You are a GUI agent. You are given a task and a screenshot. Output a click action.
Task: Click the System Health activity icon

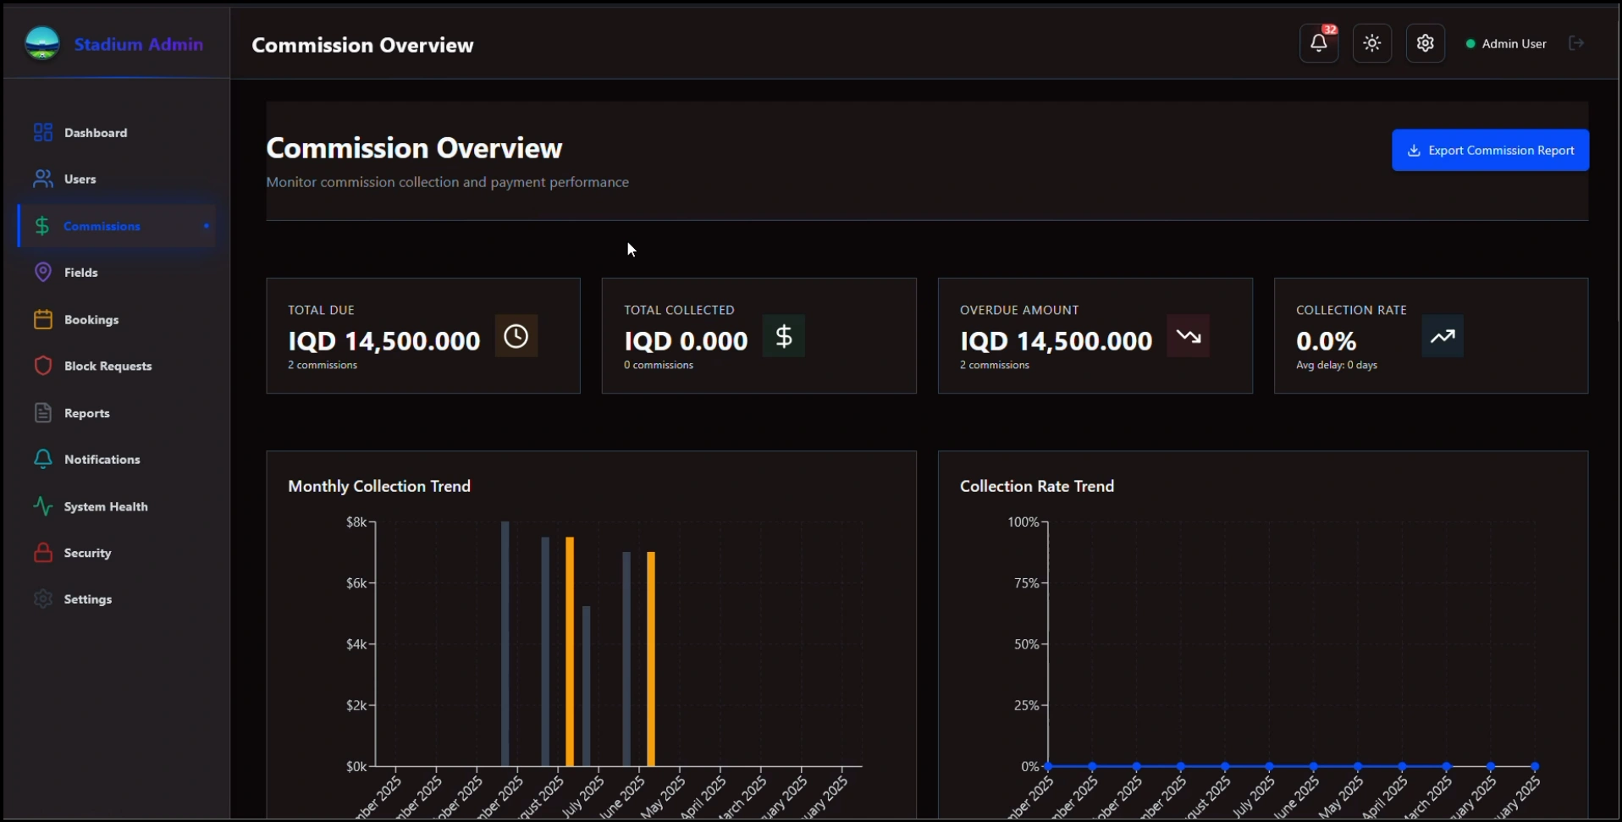pyautogui.click(x=43, y=505)
